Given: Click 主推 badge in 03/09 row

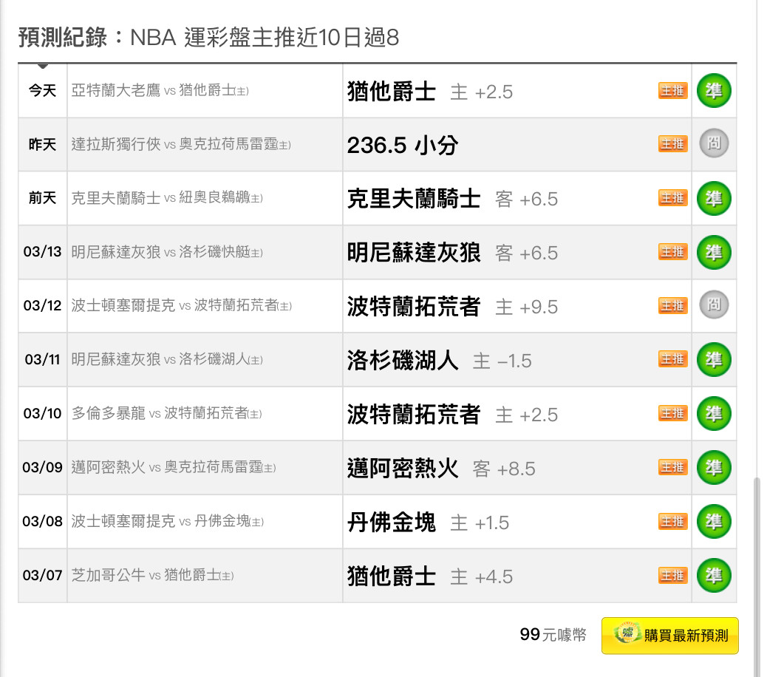Looking at the screenshot, I should pos(673,467).
